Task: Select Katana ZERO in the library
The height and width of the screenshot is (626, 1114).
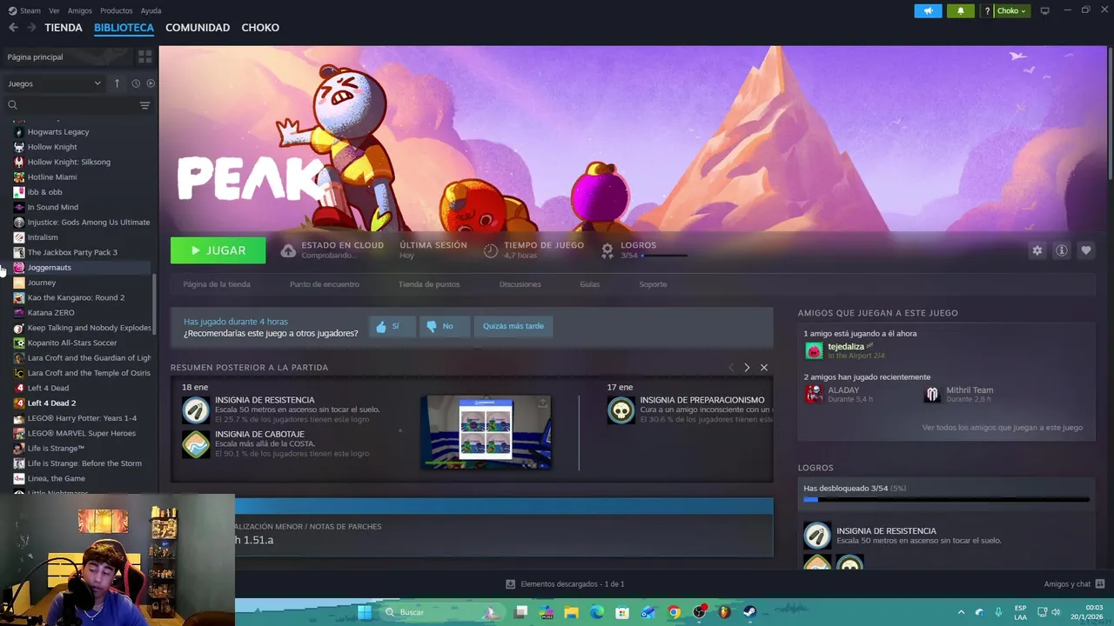Action: [x=50, y=312]
